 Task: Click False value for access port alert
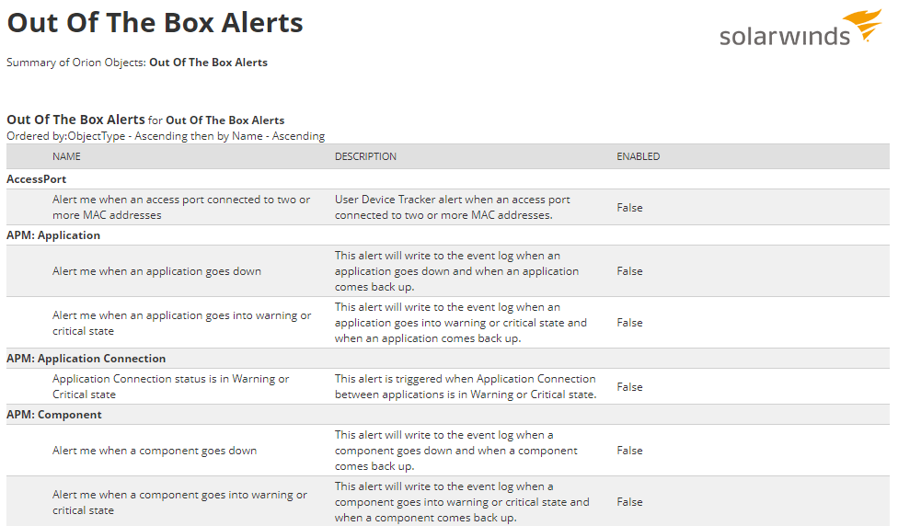click(x=629, y=208)
